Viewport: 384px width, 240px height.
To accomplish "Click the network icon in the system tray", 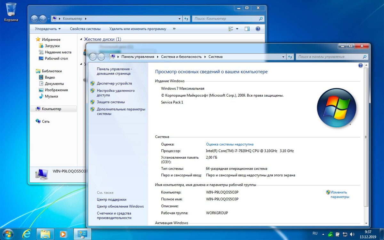I will pyautogui.click(x=345, y=234).
